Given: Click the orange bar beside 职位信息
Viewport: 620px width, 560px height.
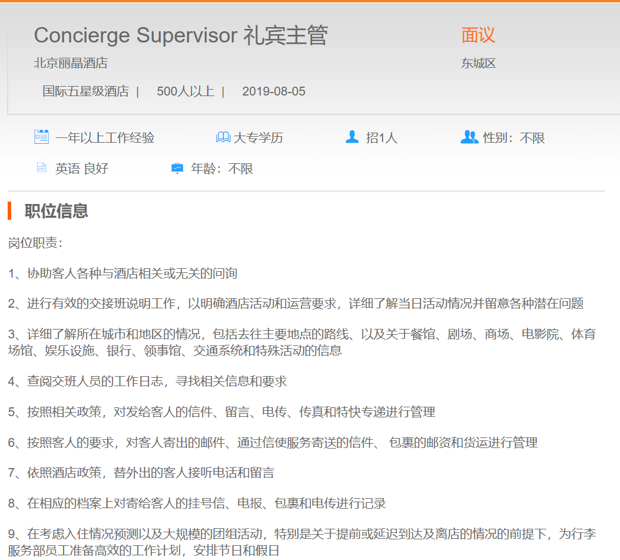Looking at the screenshot, I should (x=9, y=210).
